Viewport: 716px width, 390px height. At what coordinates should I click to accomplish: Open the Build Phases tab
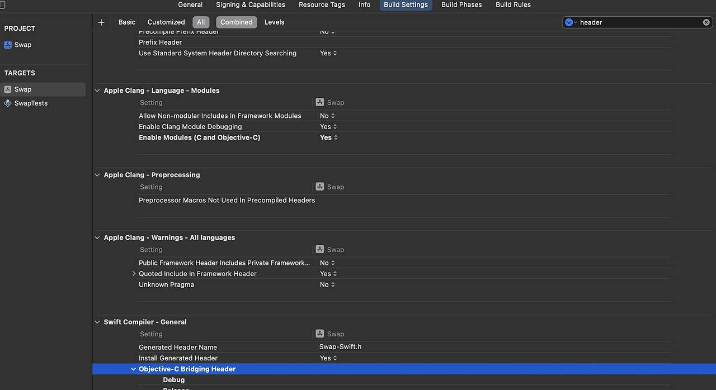(461, 4)
